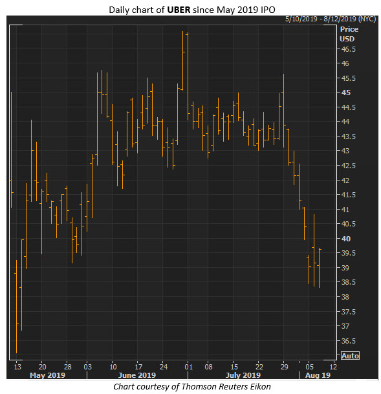Click the 42 price axis value
This screenshot has width=381, height=394.
345,180
